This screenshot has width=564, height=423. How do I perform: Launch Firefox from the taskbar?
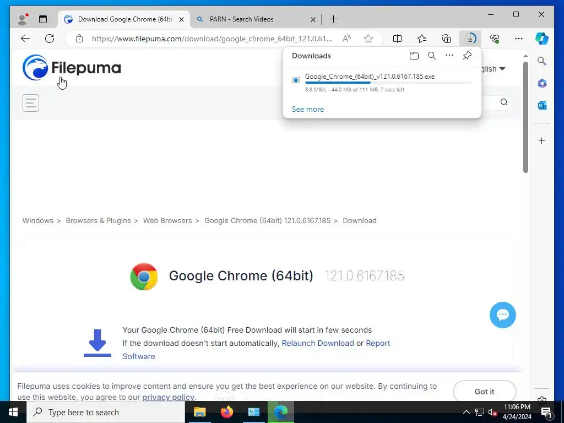[x=226, y=412]
